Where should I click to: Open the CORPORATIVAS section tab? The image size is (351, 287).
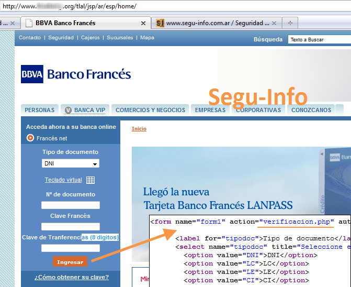[258, 110]
